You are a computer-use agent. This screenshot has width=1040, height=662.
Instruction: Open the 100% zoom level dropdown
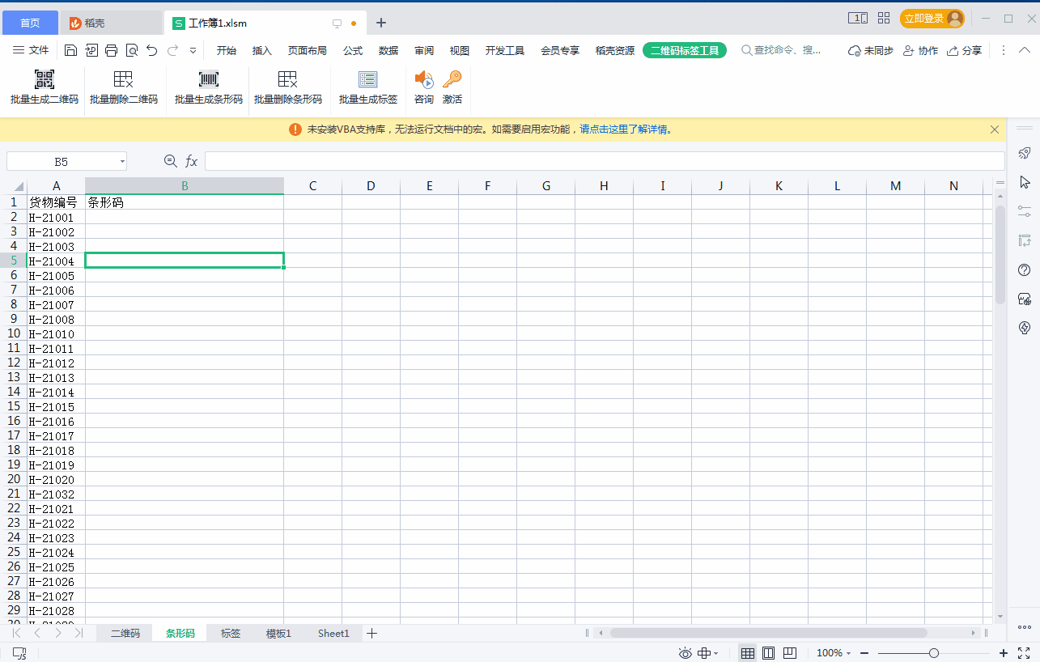(834, 653)
